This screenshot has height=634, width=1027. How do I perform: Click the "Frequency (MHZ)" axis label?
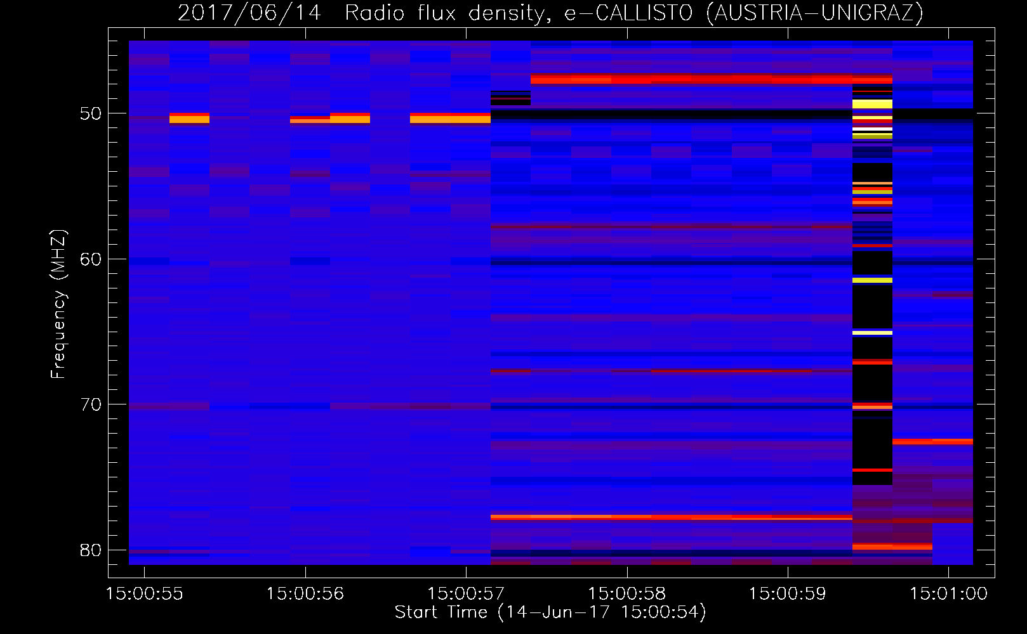click(x=58, y=304)
